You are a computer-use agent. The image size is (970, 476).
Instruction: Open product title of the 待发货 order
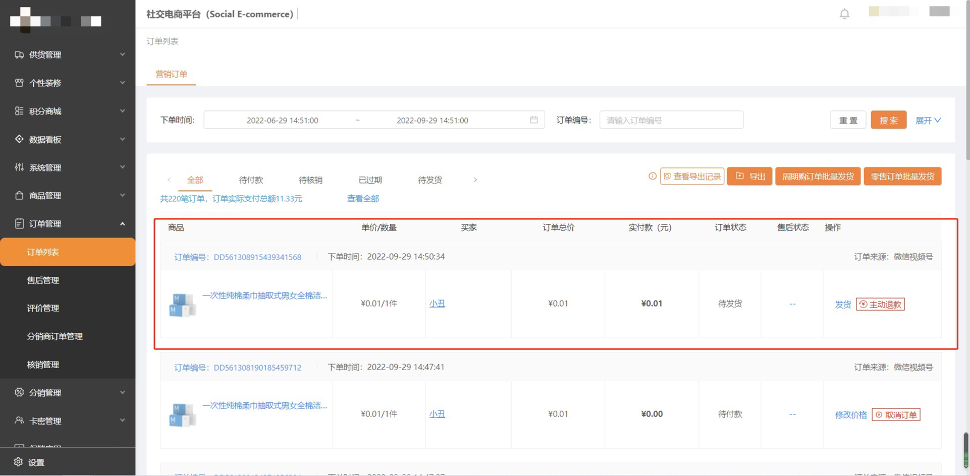264,295
